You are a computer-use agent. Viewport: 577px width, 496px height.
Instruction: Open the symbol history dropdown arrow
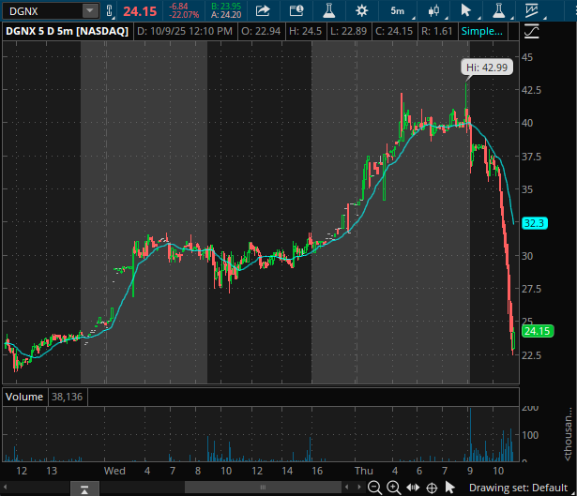pyautogui.click(x=90, y=11)
